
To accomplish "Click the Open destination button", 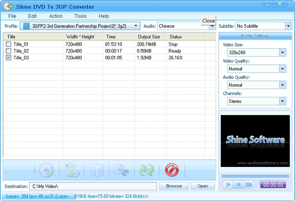I will [203, 186].
